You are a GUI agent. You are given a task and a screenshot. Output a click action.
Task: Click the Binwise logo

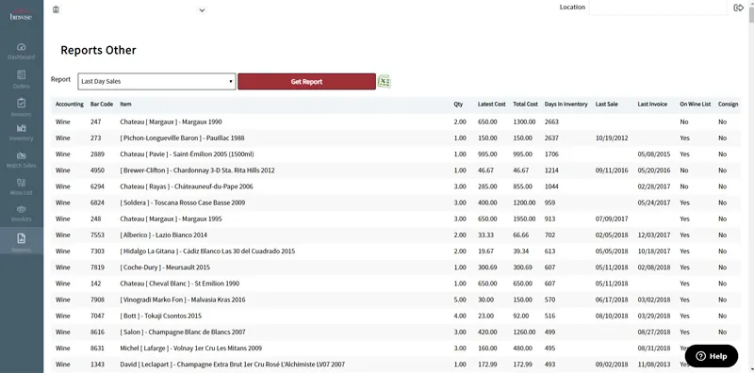pos(21,14)
